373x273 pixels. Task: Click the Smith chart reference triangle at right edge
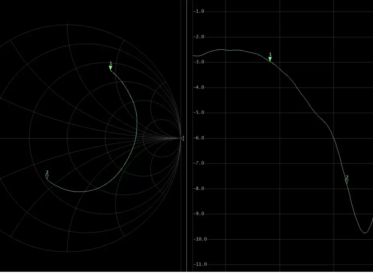[x=182, y=138]
